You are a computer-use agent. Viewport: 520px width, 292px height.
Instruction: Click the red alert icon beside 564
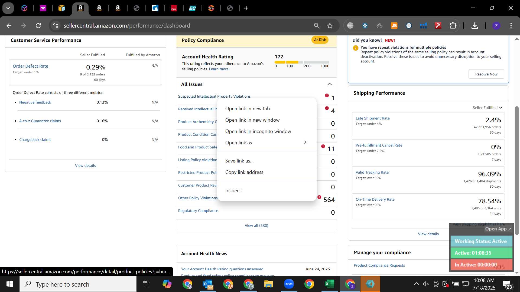319,197
